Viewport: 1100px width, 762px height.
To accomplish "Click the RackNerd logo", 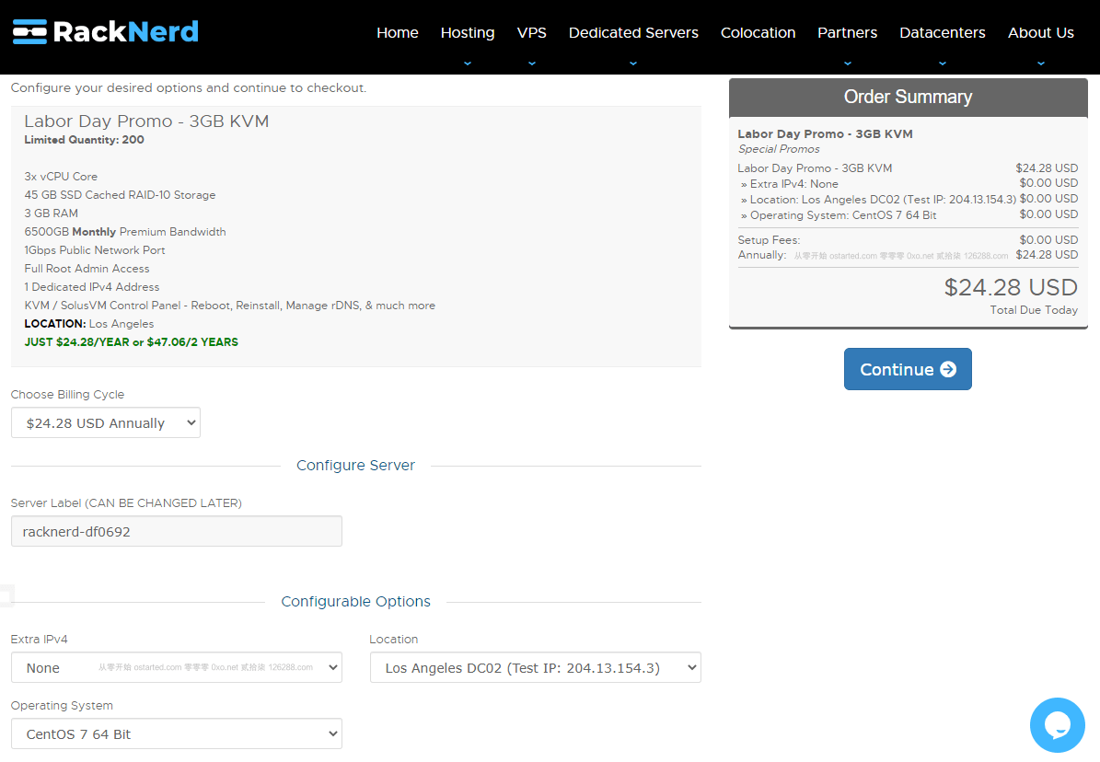I will [105, 31].
